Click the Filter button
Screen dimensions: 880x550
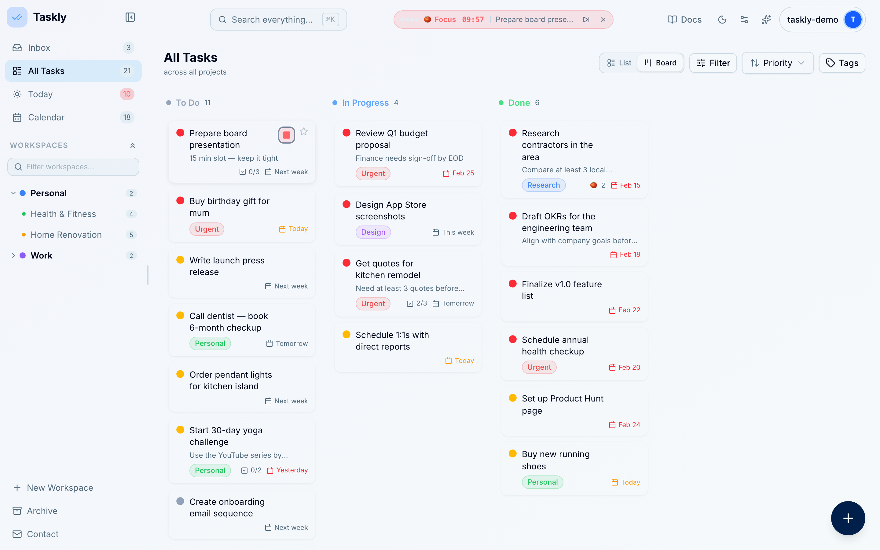point(713,63)
